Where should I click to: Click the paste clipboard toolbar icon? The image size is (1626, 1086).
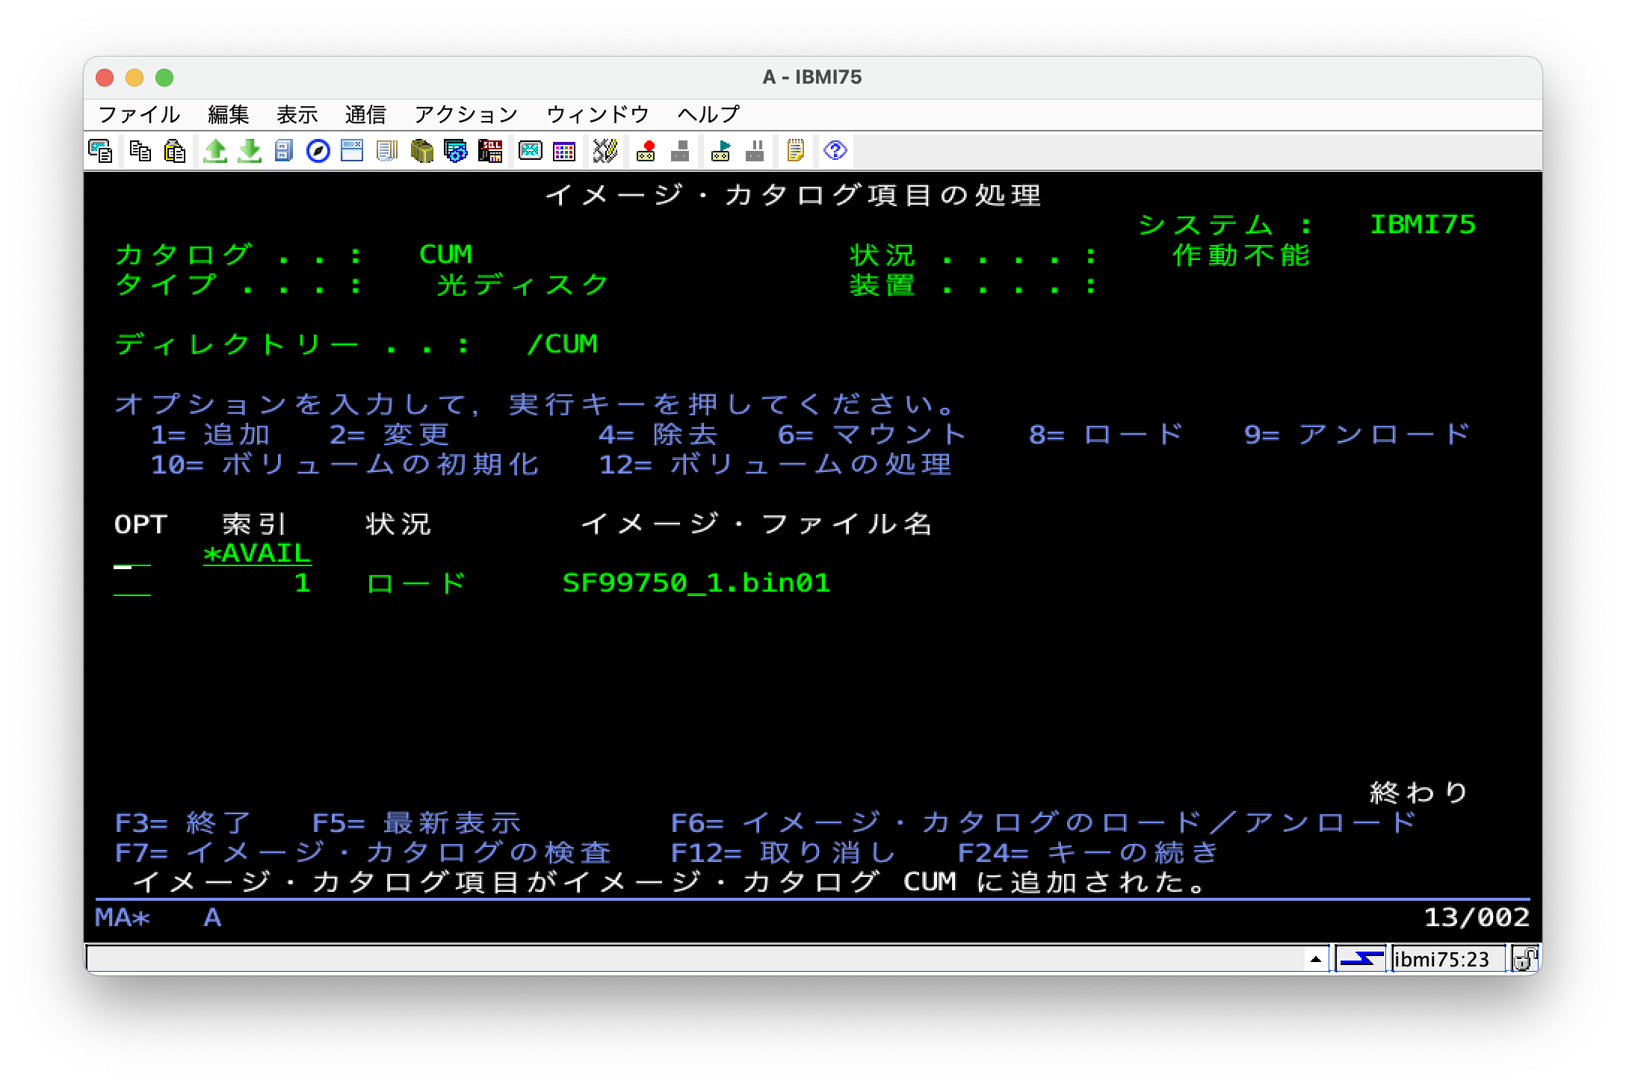pos(175,152)
